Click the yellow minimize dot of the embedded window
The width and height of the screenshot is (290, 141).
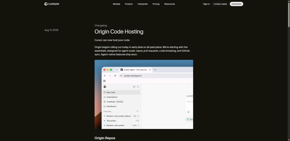coord(108,70)
